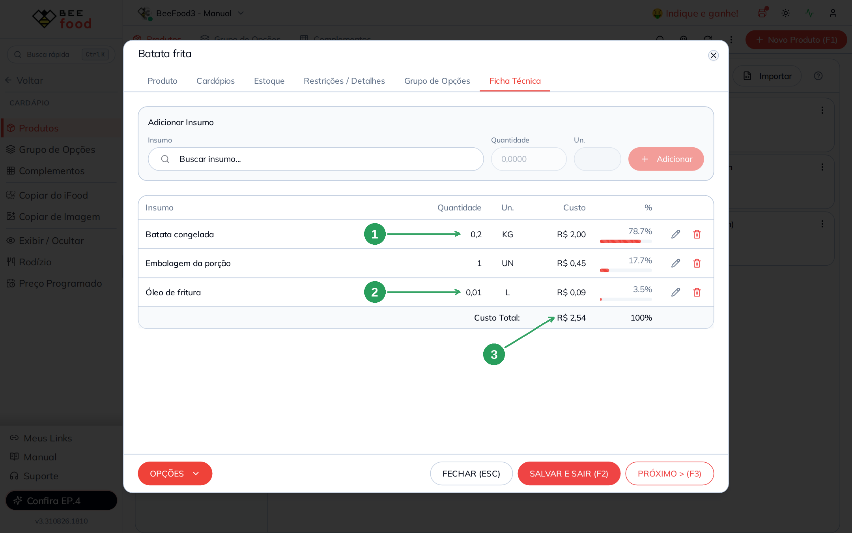Toggle light theme sun icon
This screenshot has width=852, height=533.
coord(786,13)
